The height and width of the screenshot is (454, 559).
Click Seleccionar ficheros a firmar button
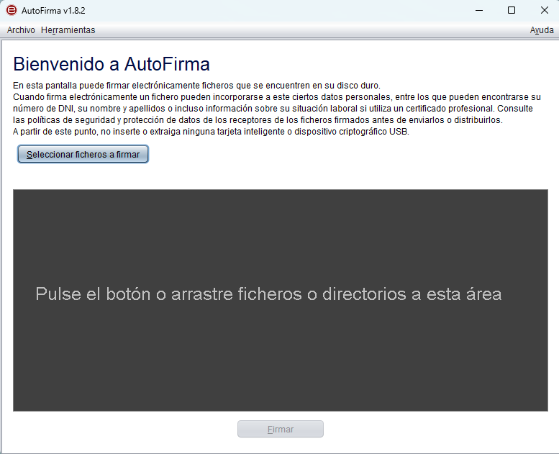[83, 155]
